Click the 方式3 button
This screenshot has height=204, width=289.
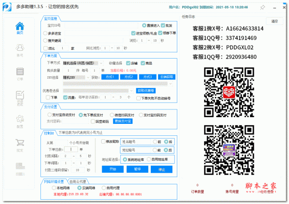[x=148, y=77]
